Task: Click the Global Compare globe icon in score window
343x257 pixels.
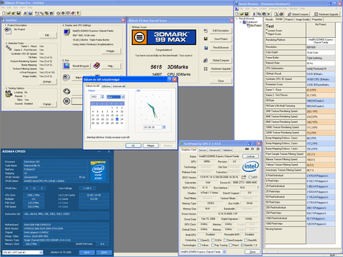Action: click(206, 61)
